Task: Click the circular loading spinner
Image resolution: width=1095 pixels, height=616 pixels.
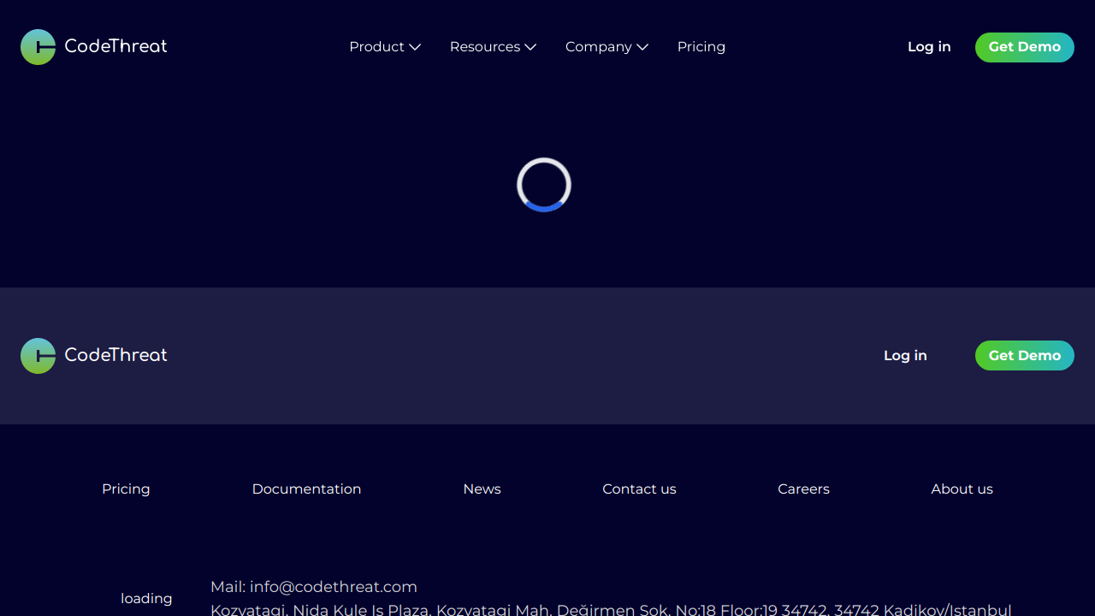Action: pos(544,185)
